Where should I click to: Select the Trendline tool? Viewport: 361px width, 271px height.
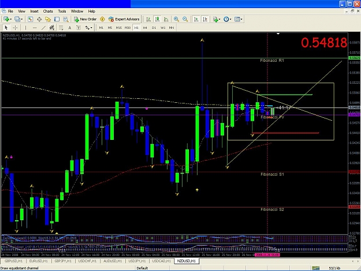pos(43,28)
